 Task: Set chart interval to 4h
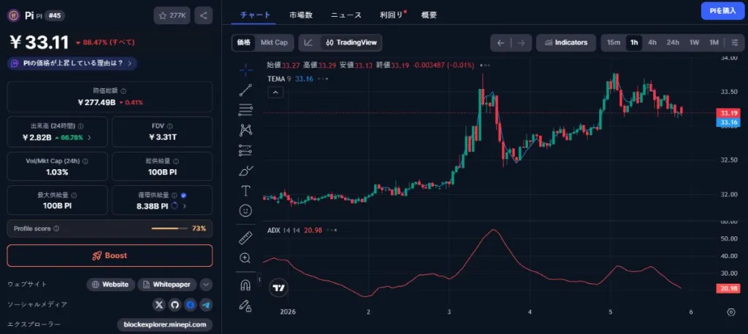652,42
